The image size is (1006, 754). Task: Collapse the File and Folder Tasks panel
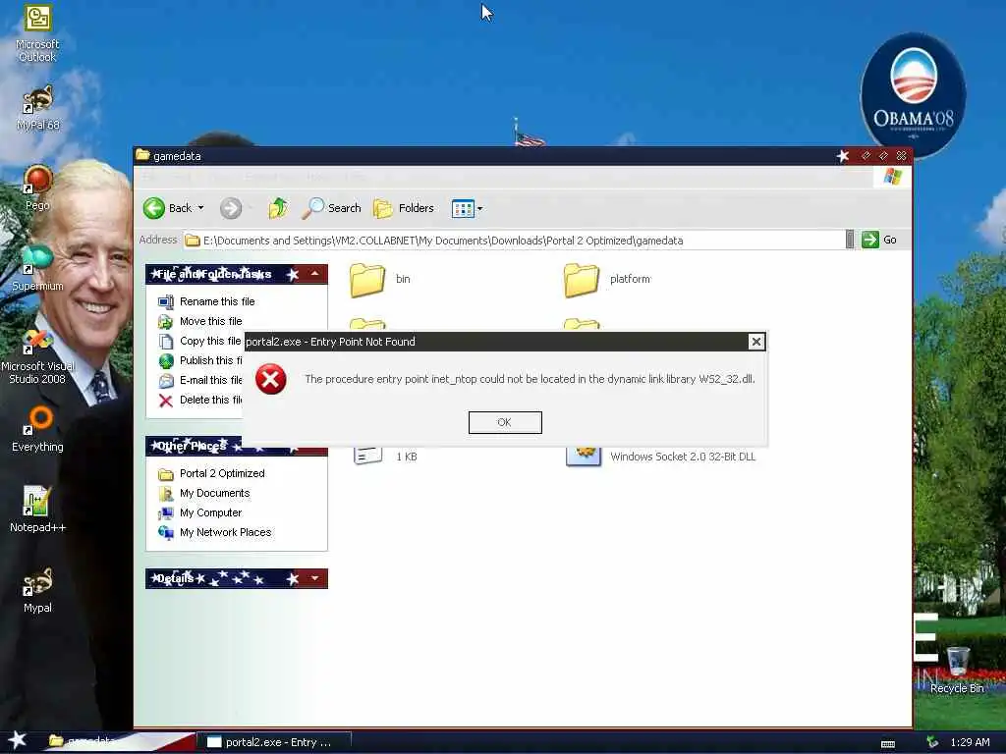315,275
